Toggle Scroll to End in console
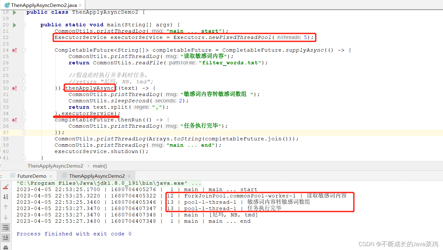 pos(5,238)
